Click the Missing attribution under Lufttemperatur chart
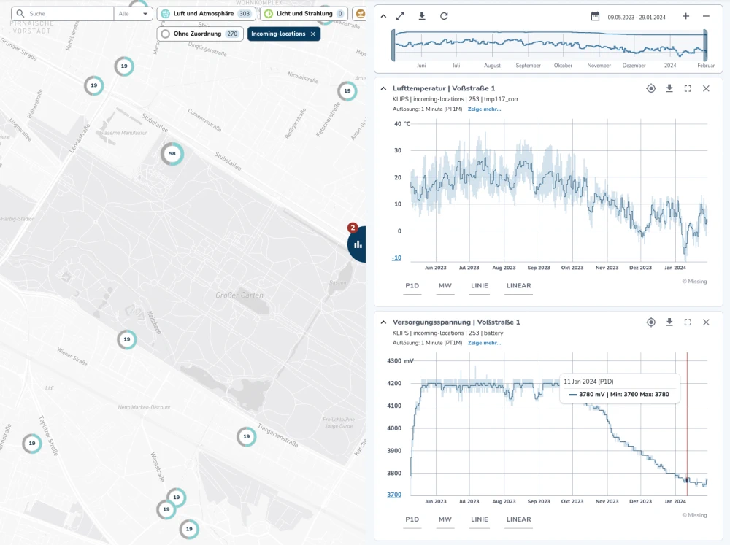Image resolution: width=730 pixels, height=545 pixels. [x=695, y=282]
